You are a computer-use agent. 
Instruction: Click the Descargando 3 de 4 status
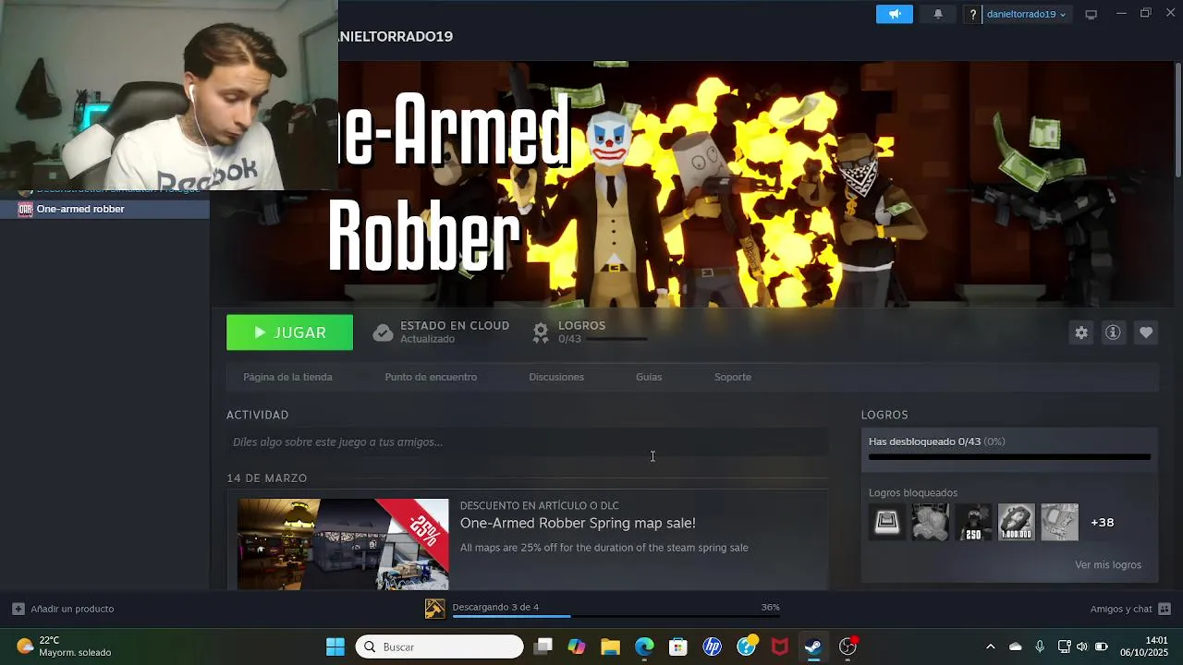[495, 607]
